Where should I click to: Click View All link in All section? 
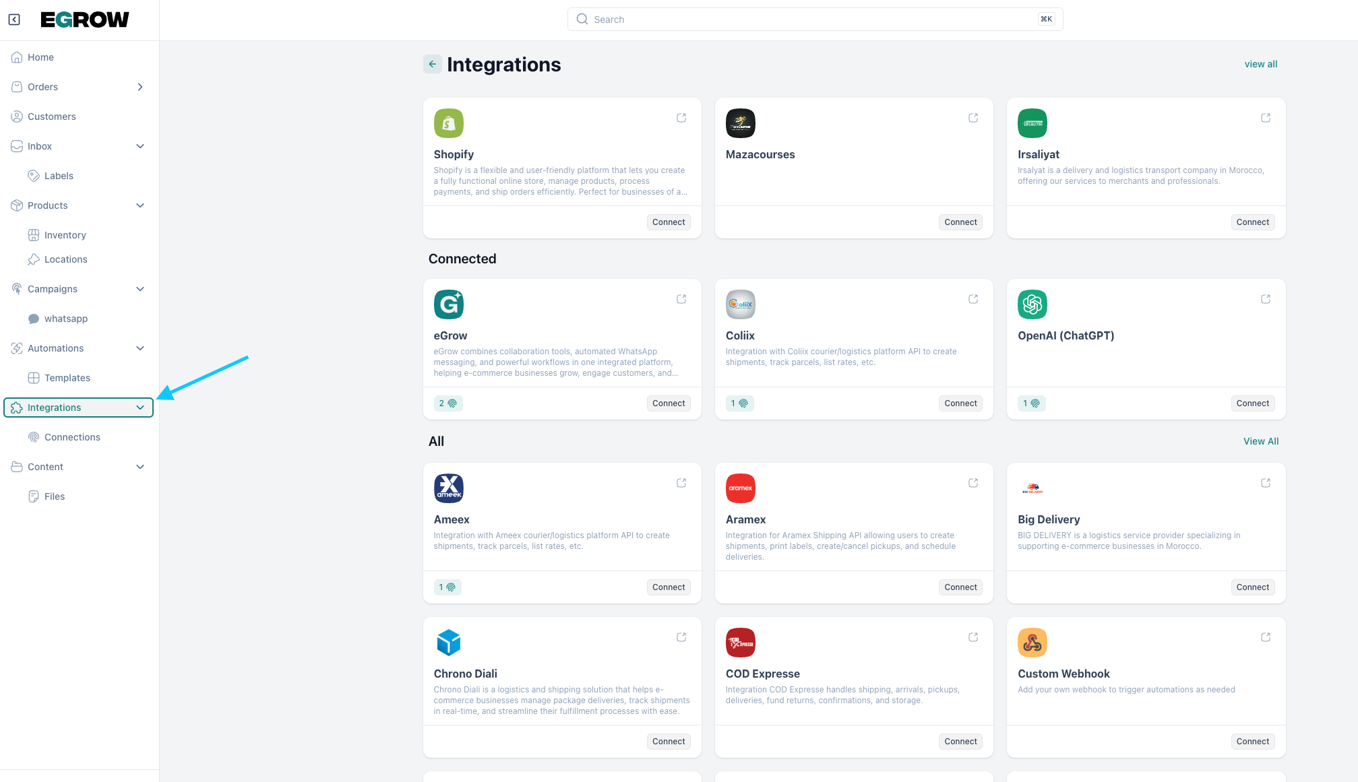(x=1260, y=441)
